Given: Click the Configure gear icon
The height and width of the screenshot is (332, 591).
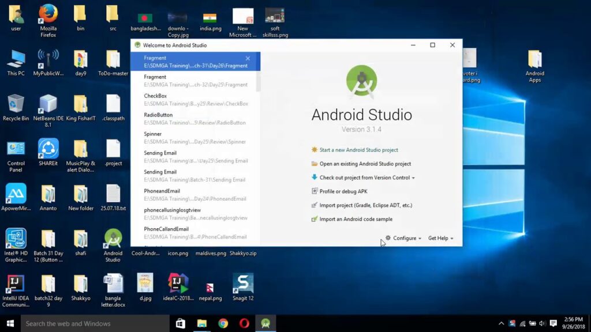Looking at the screenshot, I should click(x=388, y=238).
